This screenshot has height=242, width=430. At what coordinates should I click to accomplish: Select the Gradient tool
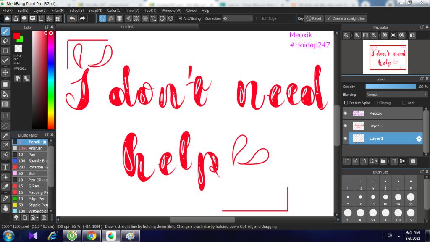5,104
